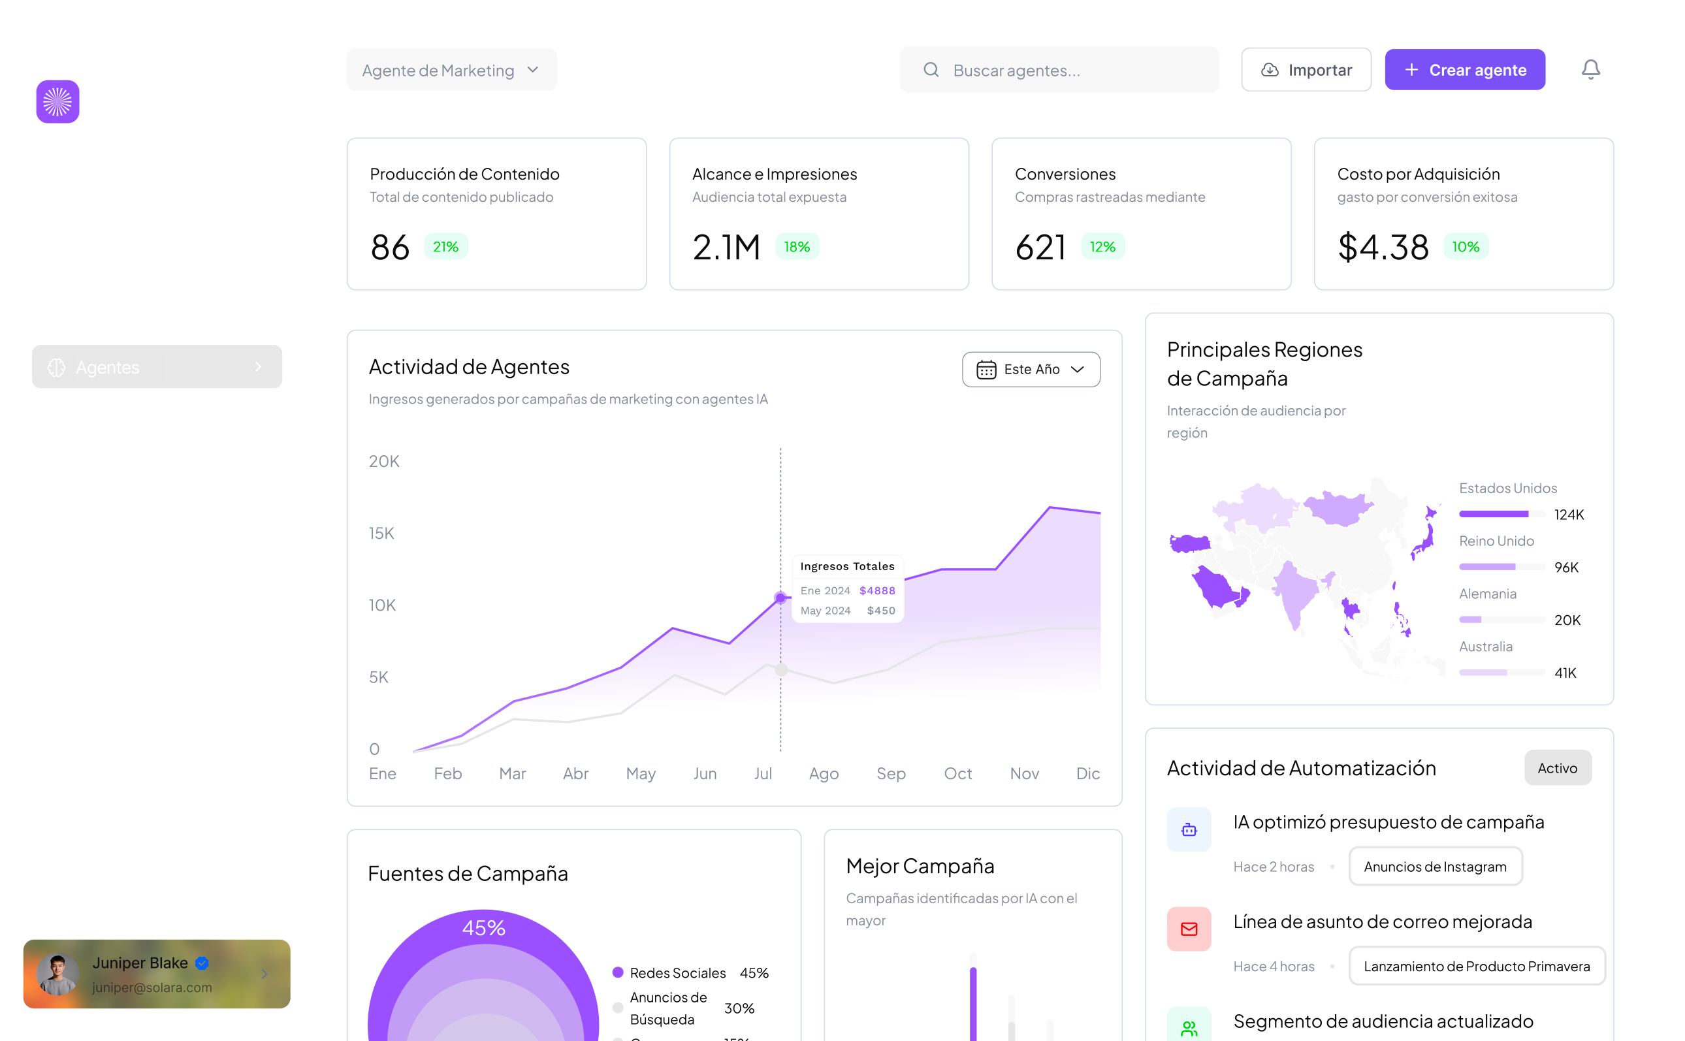Click the 12% growth badge

(x=1102, y=246)
